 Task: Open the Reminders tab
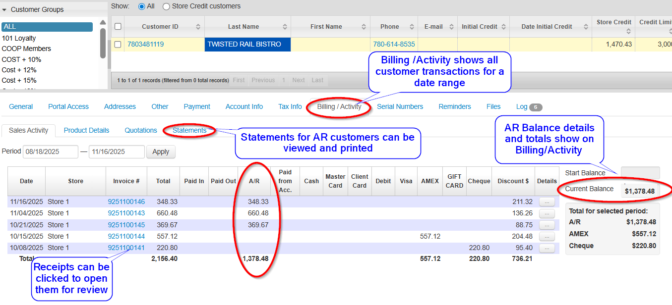(455, 106)
